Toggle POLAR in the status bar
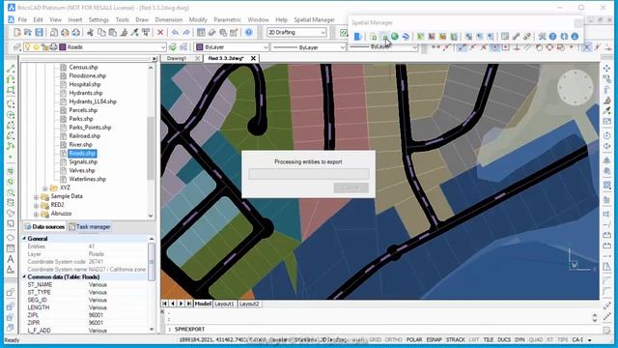The height and width of the screenshot is (348, 618). (414, 339)
